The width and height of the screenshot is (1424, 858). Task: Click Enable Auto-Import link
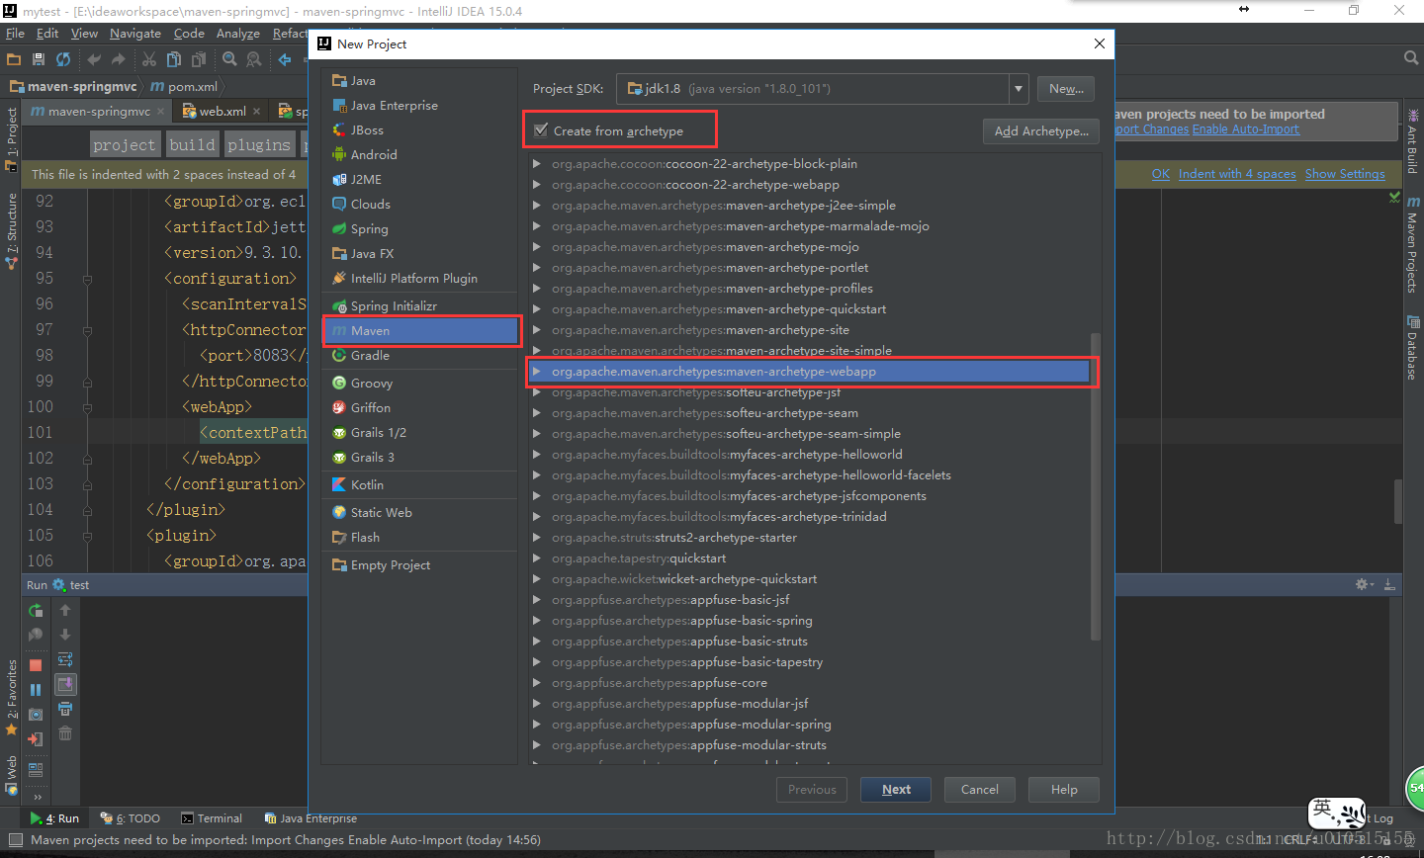tap(1246, 129)
